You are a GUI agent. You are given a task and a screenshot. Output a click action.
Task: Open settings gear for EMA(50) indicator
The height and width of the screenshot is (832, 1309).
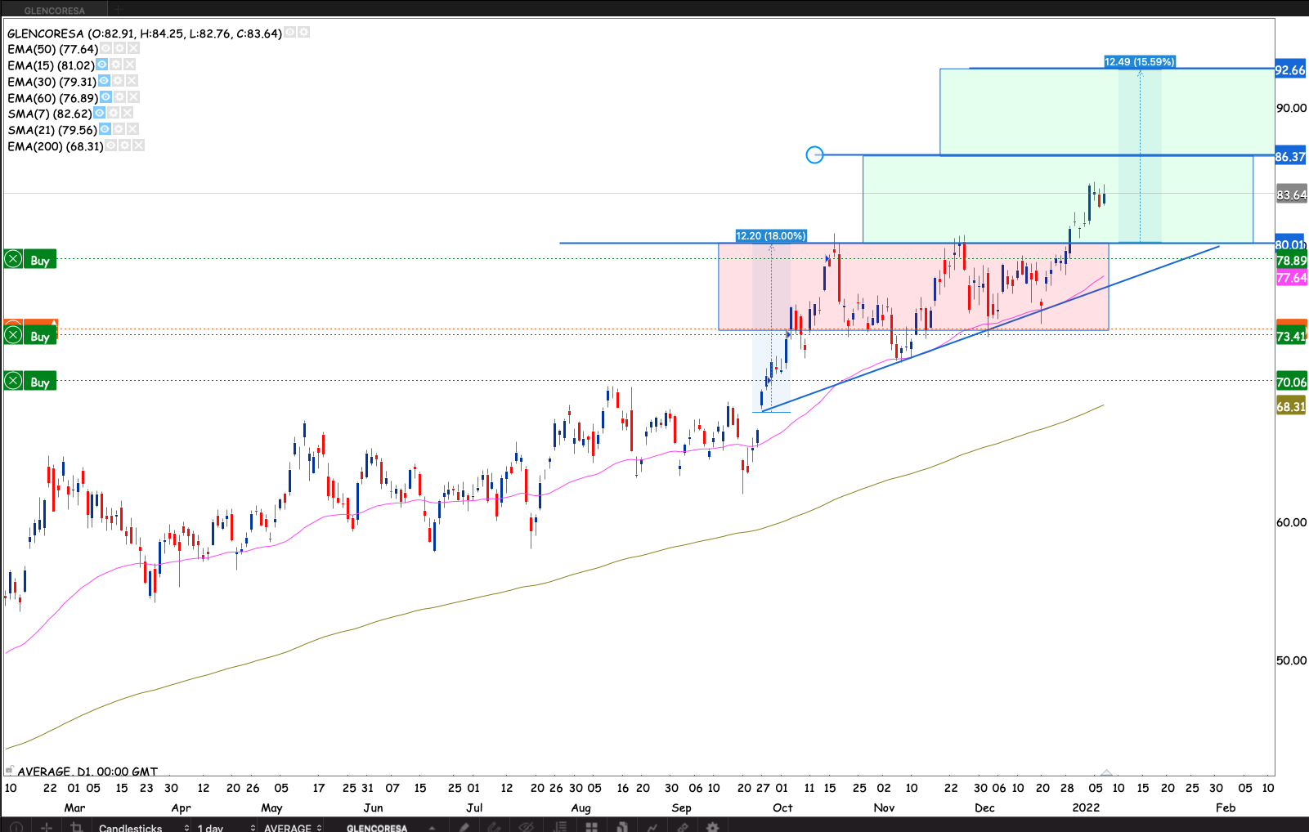click(x=119, y=49)
